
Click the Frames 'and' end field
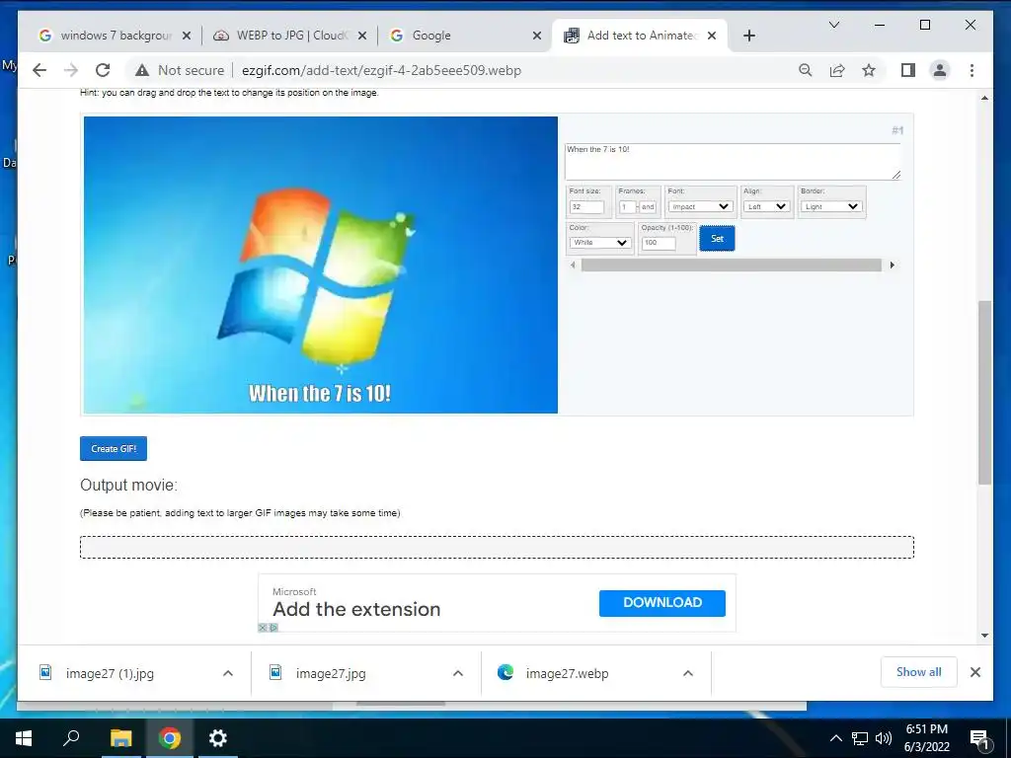tap(648, 207)
